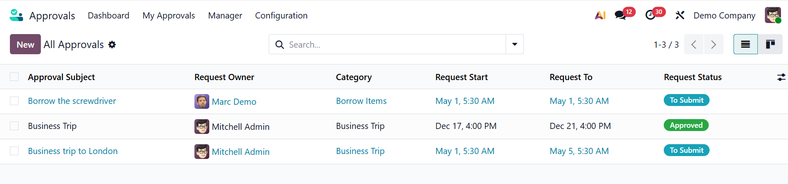The image size is (788, 184).
Task: Click the All Approvals gear icon
Action: point(112,45)
